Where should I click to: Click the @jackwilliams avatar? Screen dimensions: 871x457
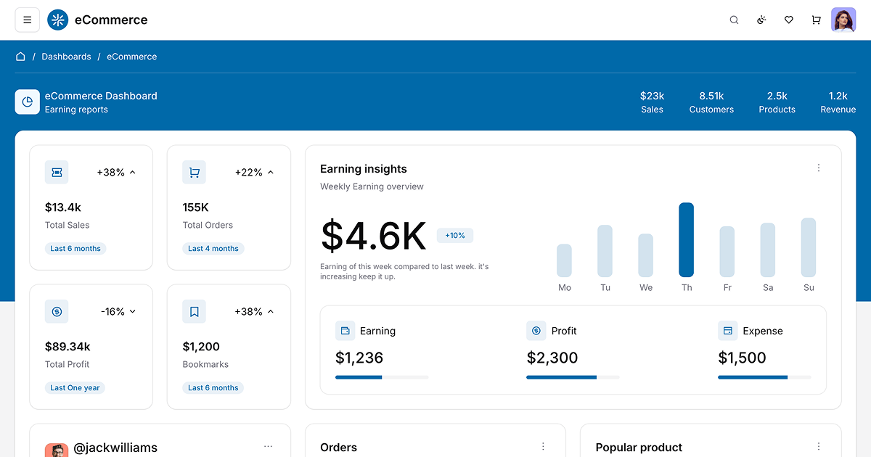(x=56, y=450)
